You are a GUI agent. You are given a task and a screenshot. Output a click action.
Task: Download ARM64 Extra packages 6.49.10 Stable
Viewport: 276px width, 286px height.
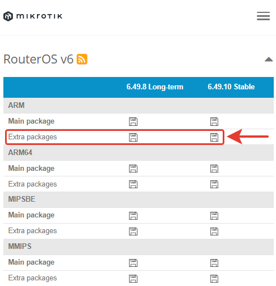[x=214, y=184]
